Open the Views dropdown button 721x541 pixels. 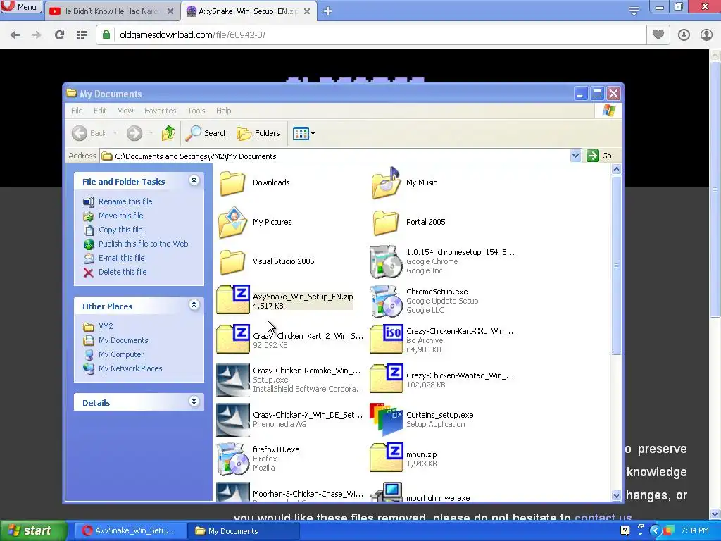(x=304, y=133)
